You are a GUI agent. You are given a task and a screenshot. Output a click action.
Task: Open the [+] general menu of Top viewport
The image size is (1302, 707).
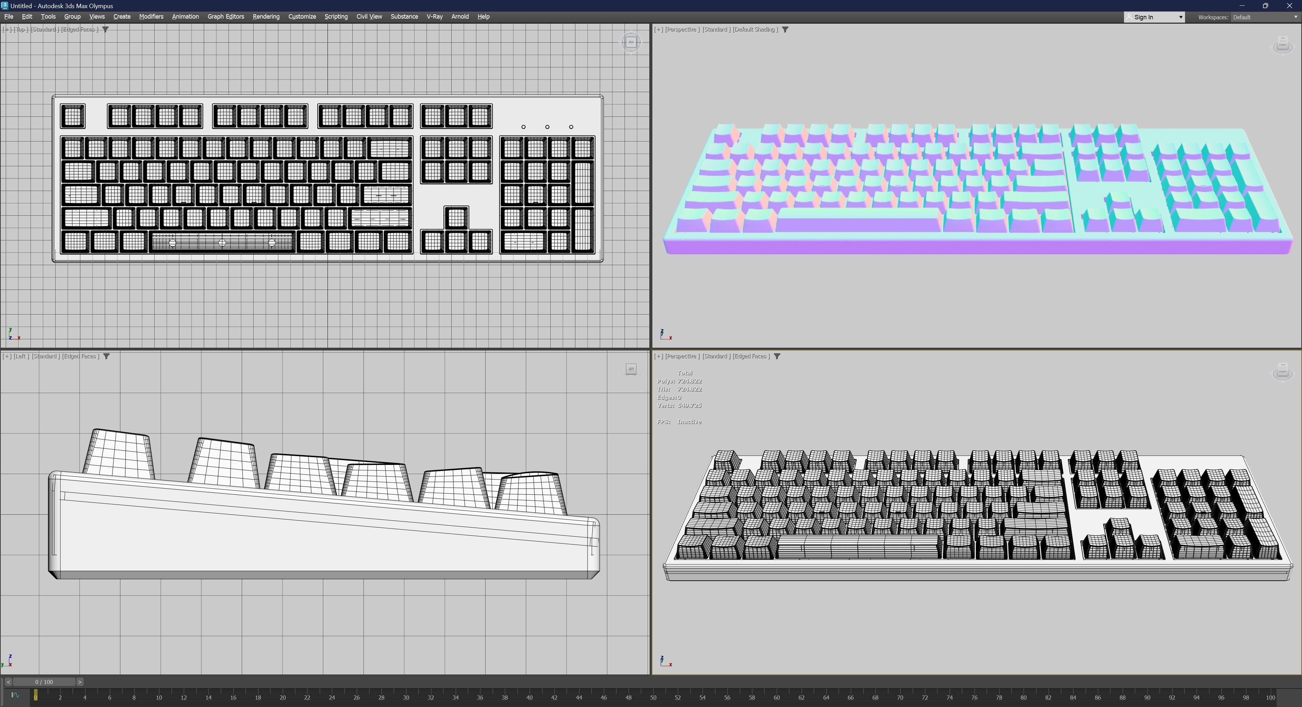[x=7, y=29]
